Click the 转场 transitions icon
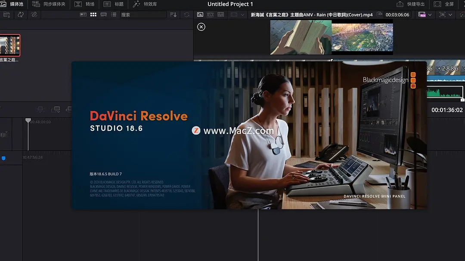 pyautogui.click(x=78, y=4)
